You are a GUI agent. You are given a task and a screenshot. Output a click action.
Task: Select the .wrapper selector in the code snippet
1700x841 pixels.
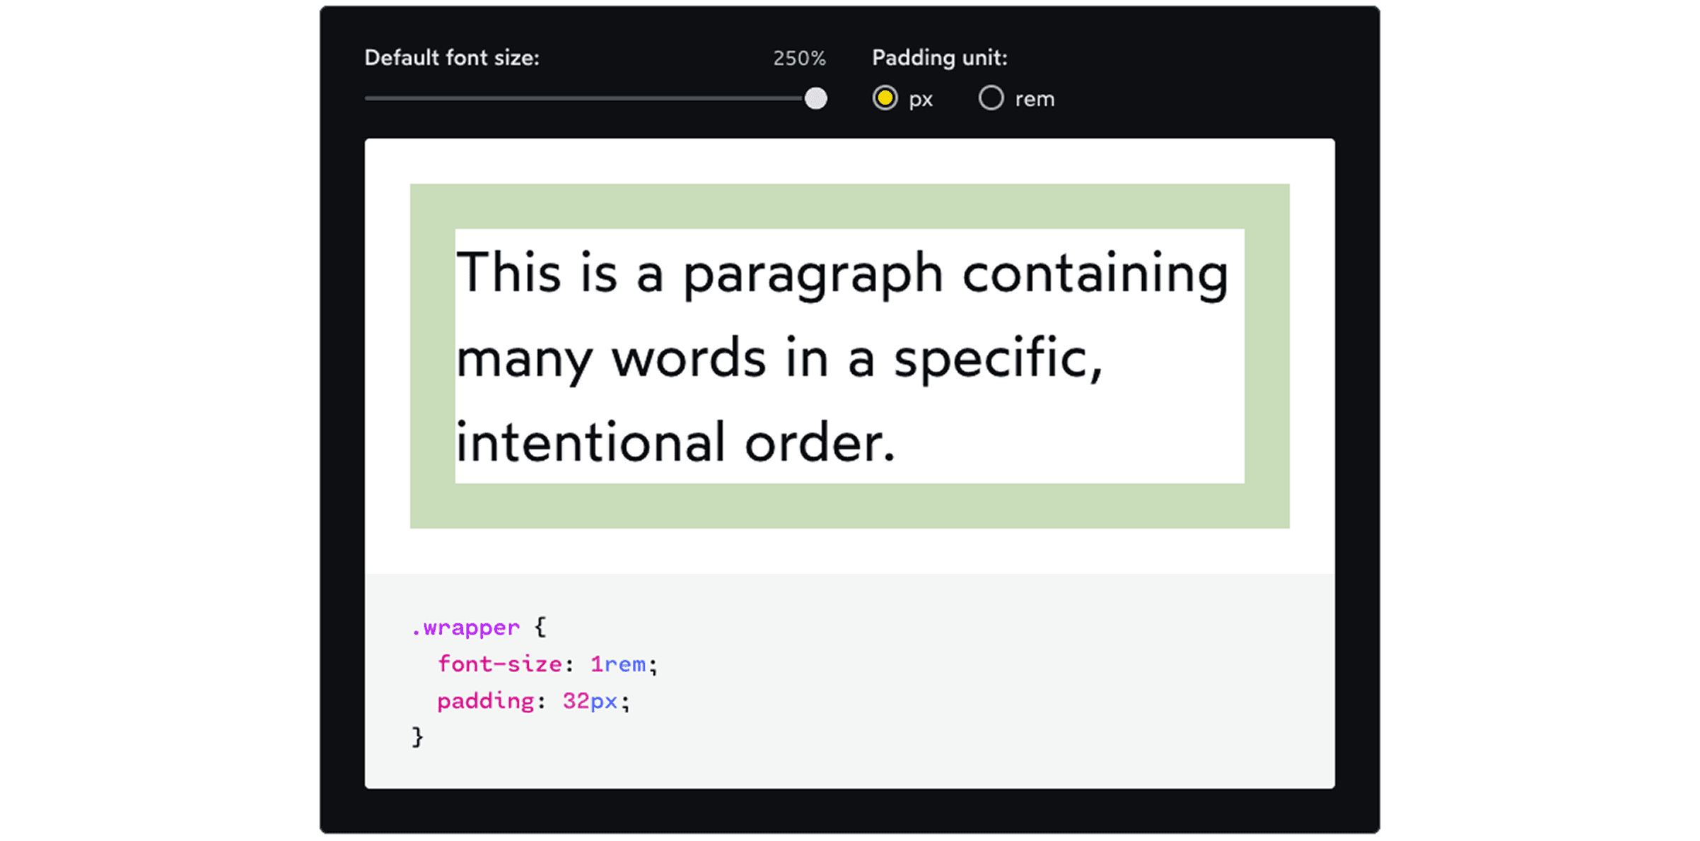466,627
